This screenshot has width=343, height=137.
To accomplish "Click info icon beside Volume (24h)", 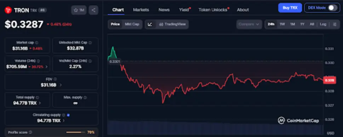I will click(x=38, y=61).
